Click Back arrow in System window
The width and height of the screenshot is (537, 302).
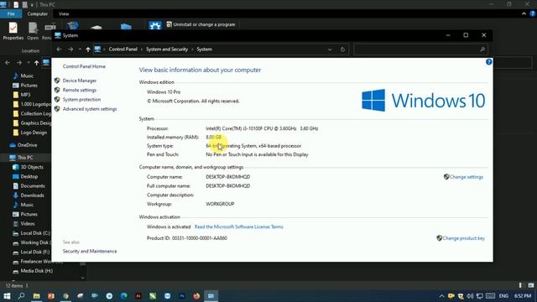(59, 49)
